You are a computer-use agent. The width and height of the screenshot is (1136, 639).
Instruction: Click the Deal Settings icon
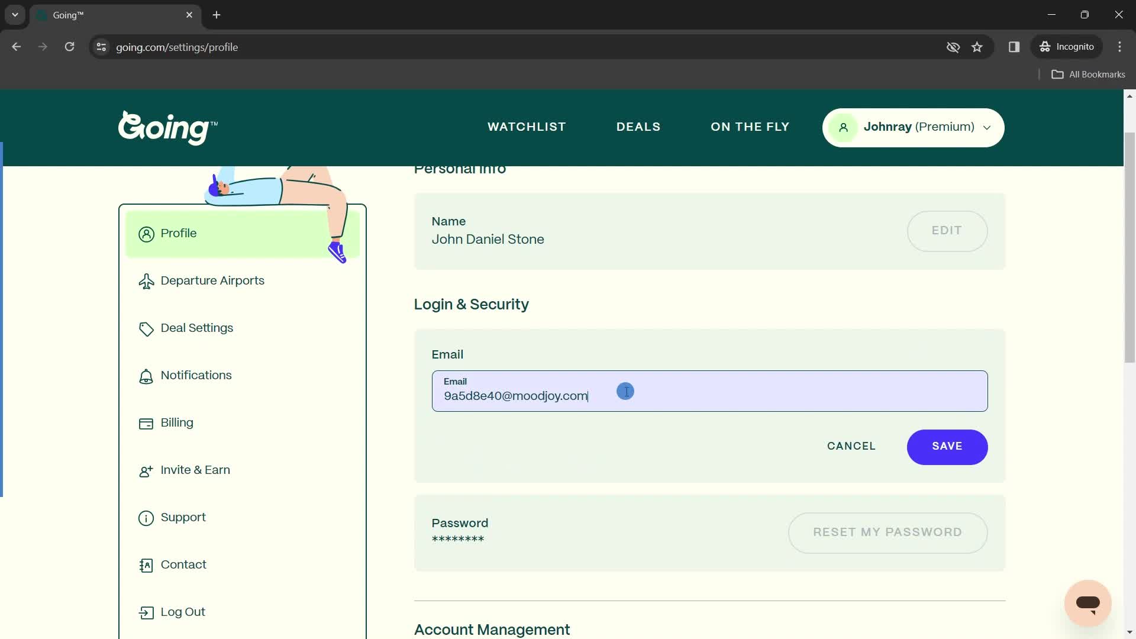click(146, 328)
